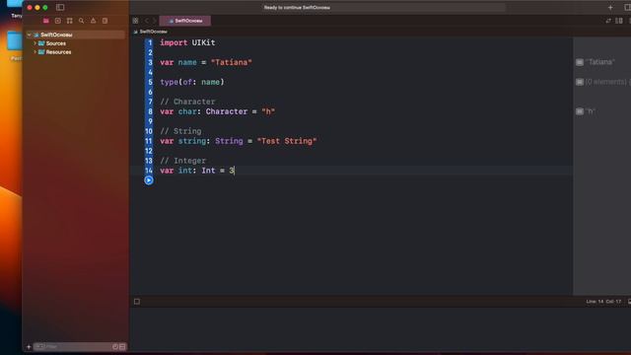
Task: Switch to the SwiftОсновы editor tab
Action: coord(185,21)
